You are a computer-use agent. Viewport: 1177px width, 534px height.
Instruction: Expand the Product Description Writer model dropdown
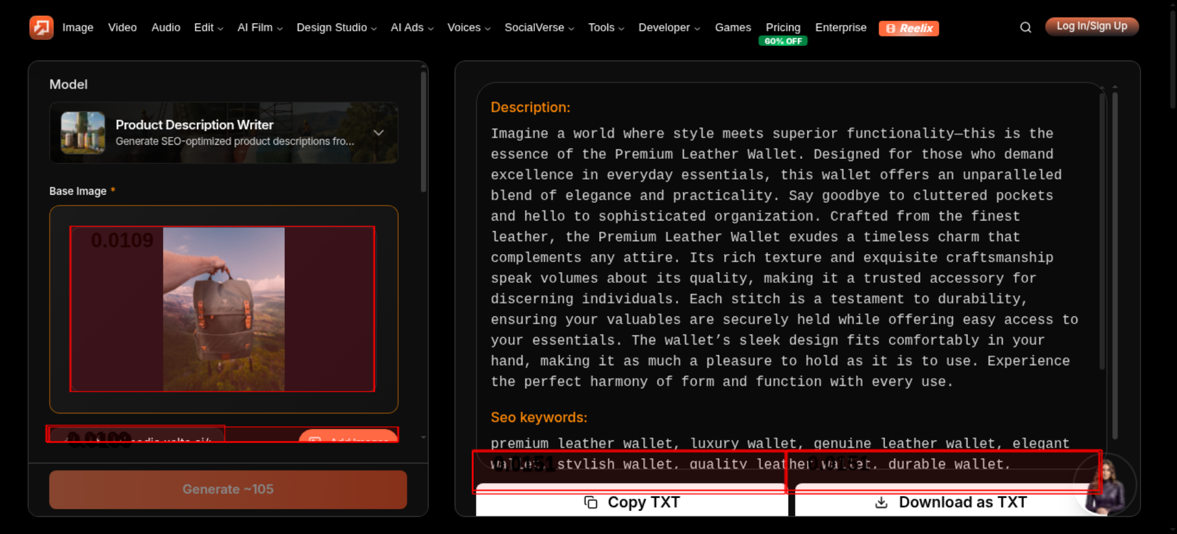click(x=379, y=133)
